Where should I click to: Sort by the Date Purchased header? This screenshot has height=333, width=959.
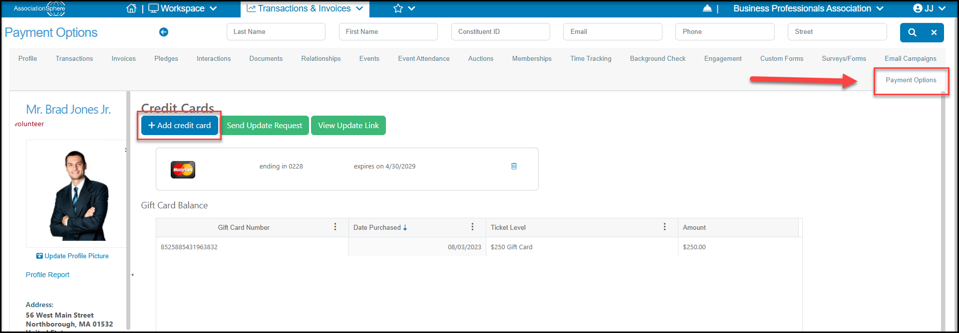point(377,227)
